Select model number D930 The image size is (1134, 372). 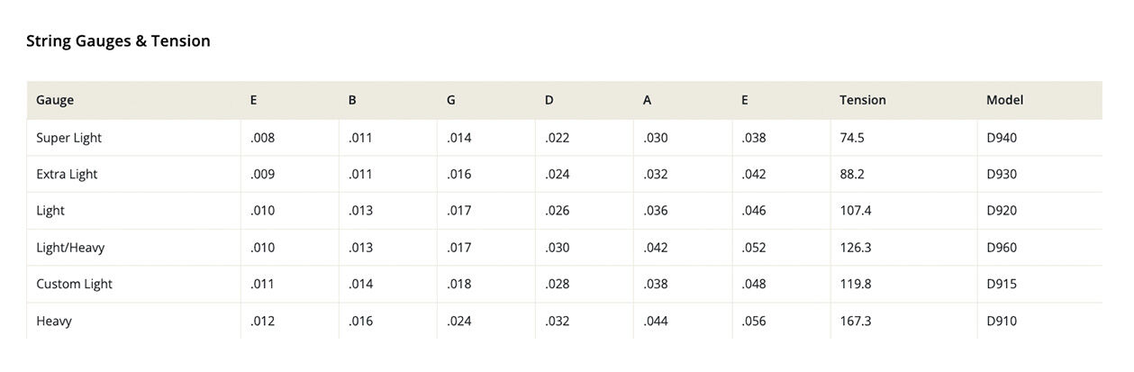pos(1002,174)
